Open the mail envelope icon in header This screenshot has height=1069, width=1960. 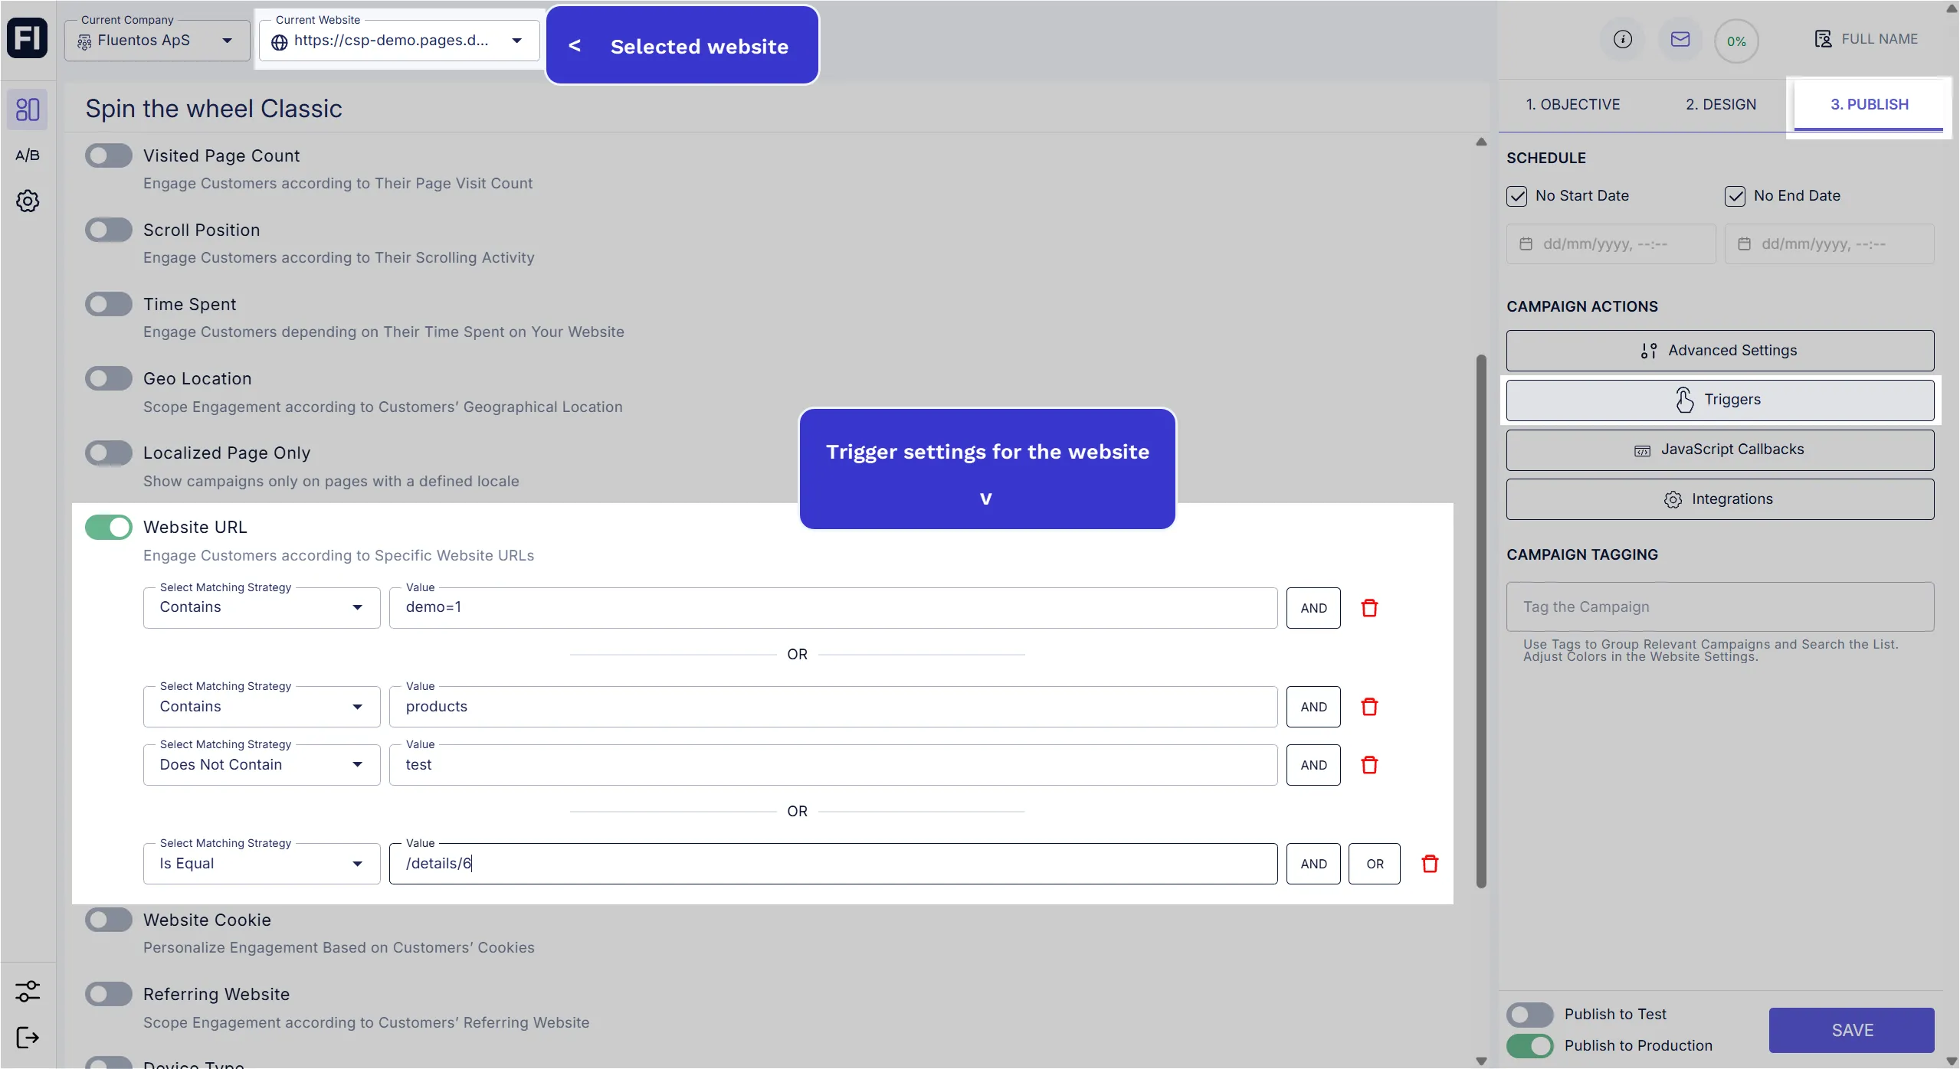1680,40
